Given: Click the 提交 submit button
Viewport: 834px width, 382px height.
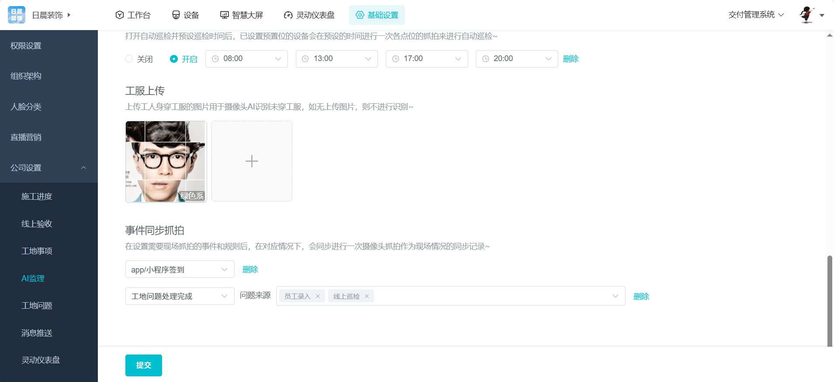Looking at the screenshot, I should click(143, 365).
